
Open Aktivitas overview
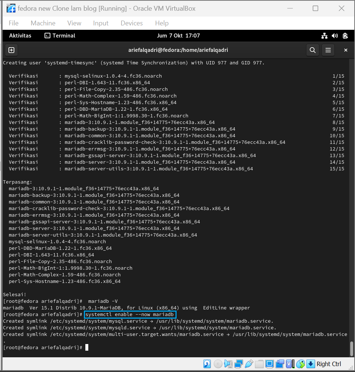coord(20,36)
